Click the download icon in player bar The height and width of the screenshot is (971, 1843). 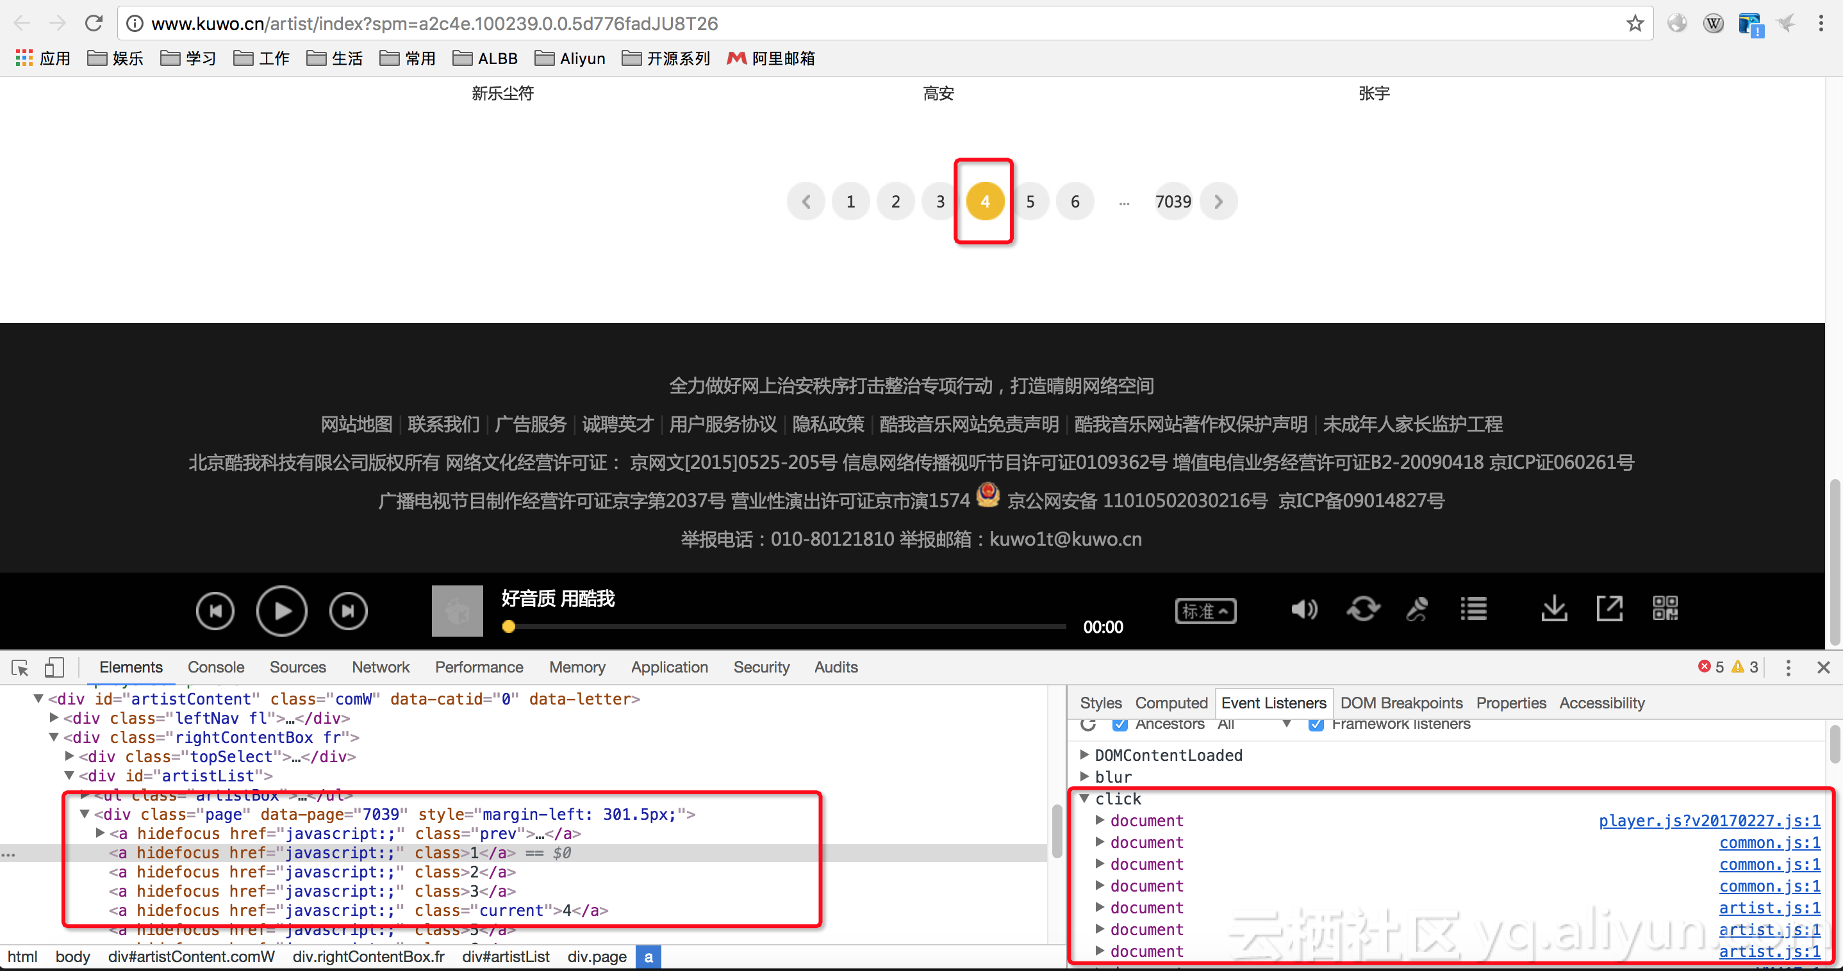point(1554,609)
